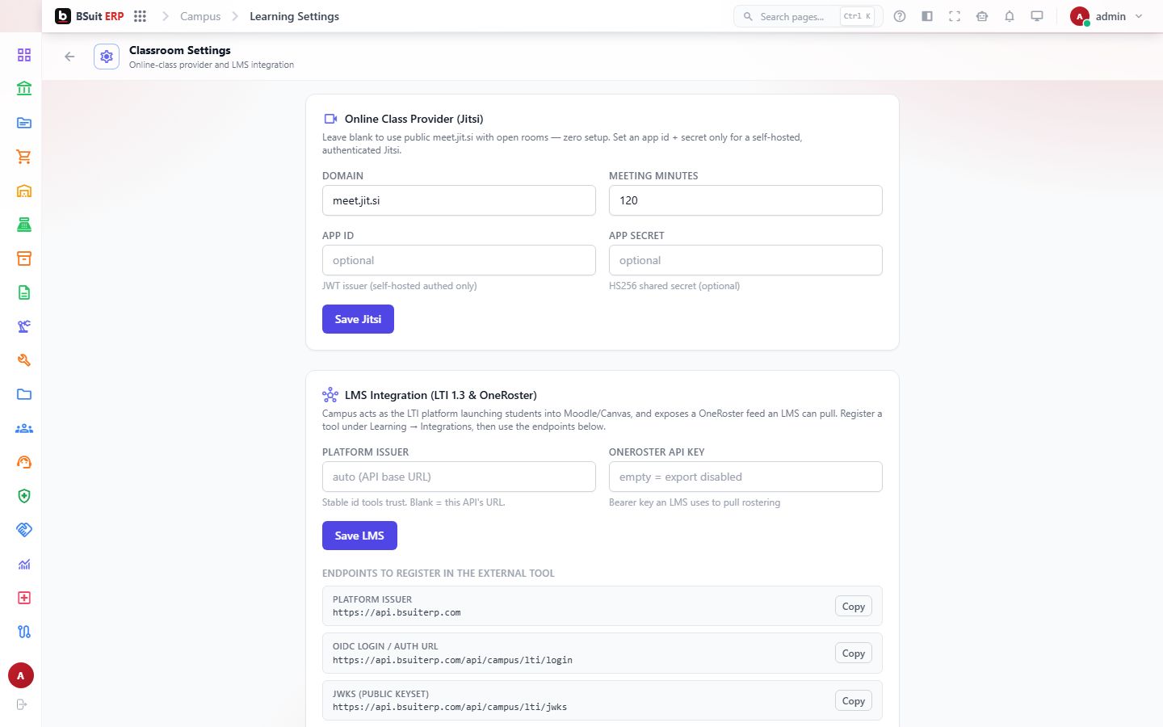Image resolution: width=1163 pixels, height=727 pixels.
Task: Click the orange headset support icon
Action: (x=24, y=462)
